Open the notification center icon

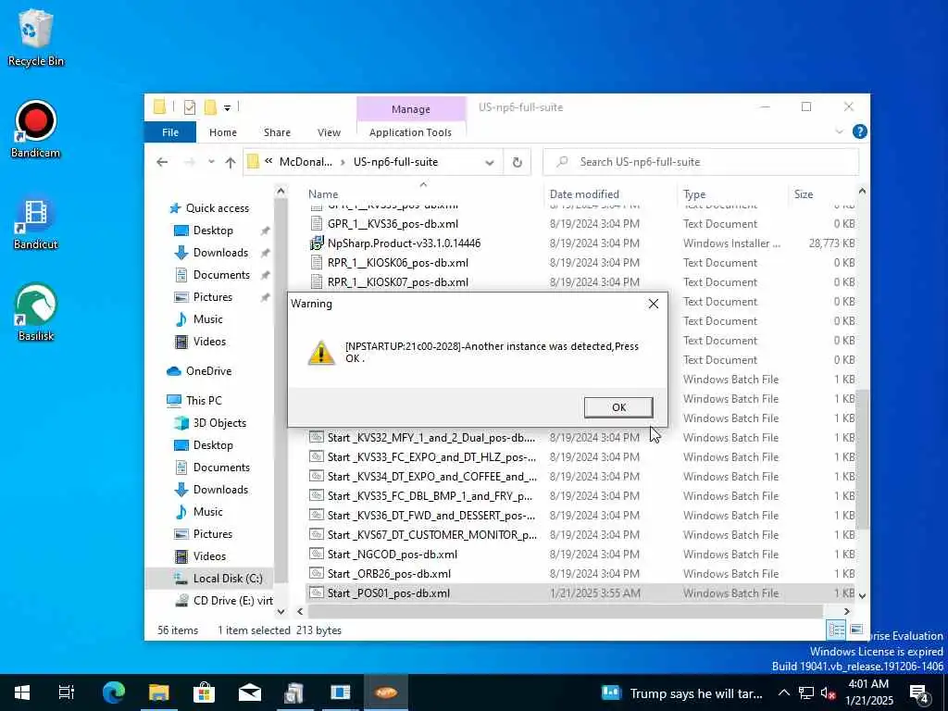919,693
